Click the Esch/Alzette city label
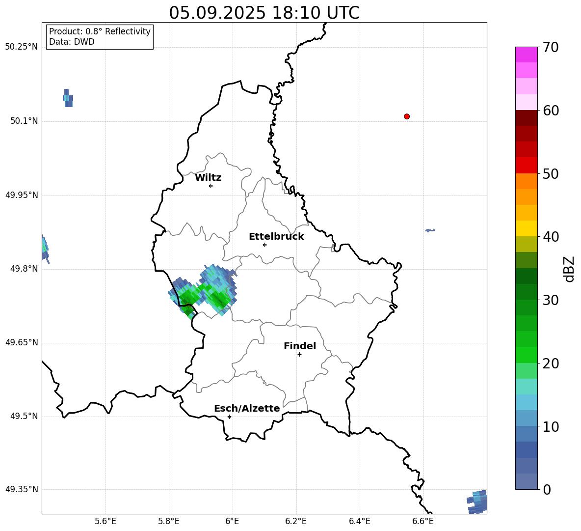 [x=247, y=408]
